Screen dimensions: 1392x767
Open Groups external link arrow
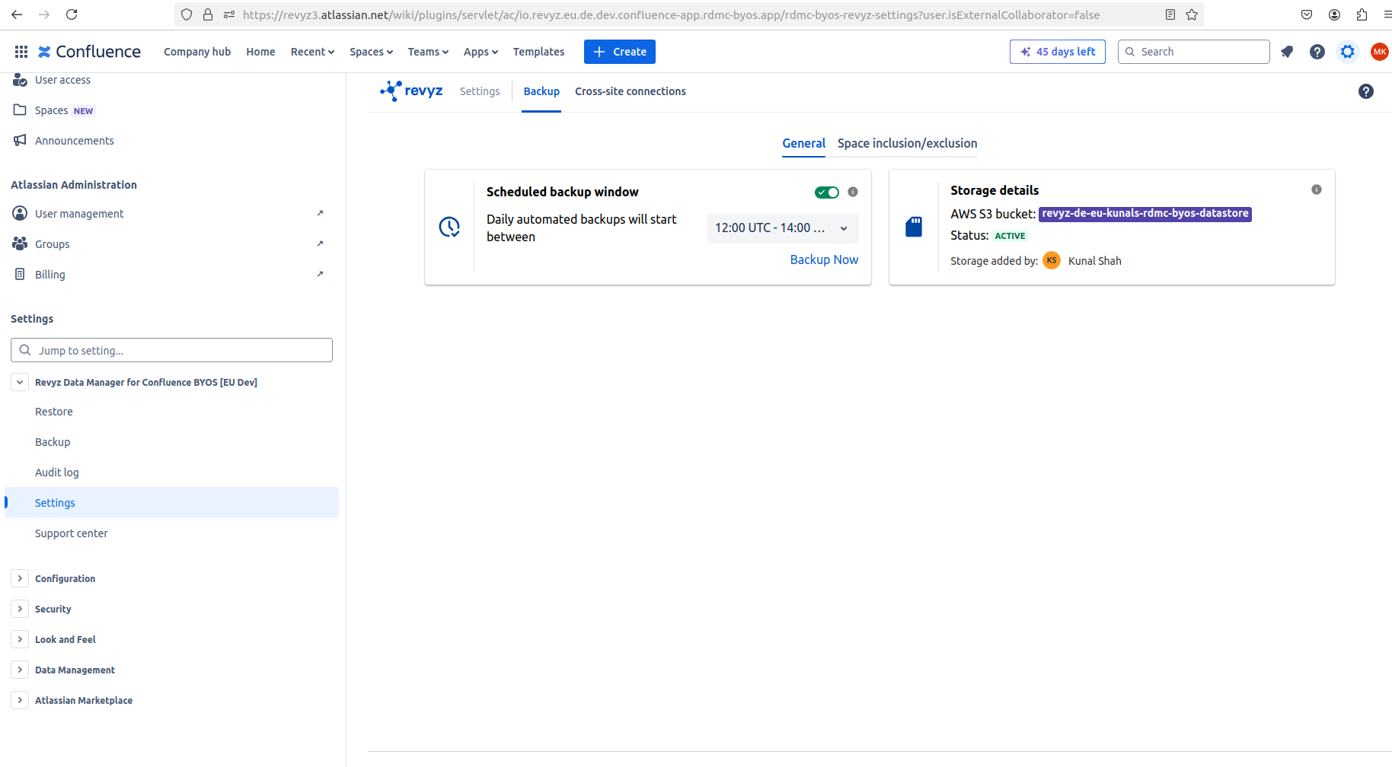(320, 243)
